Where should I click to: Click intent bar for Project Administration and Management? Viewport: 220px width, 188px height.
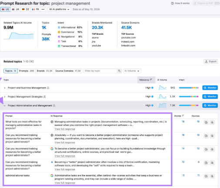coord(189,106)
